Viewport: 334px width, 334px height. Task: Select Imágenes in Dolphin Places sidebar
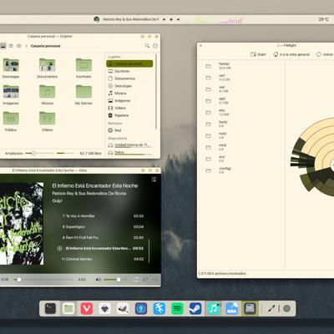pyautogui.click(x=129, y=100)
